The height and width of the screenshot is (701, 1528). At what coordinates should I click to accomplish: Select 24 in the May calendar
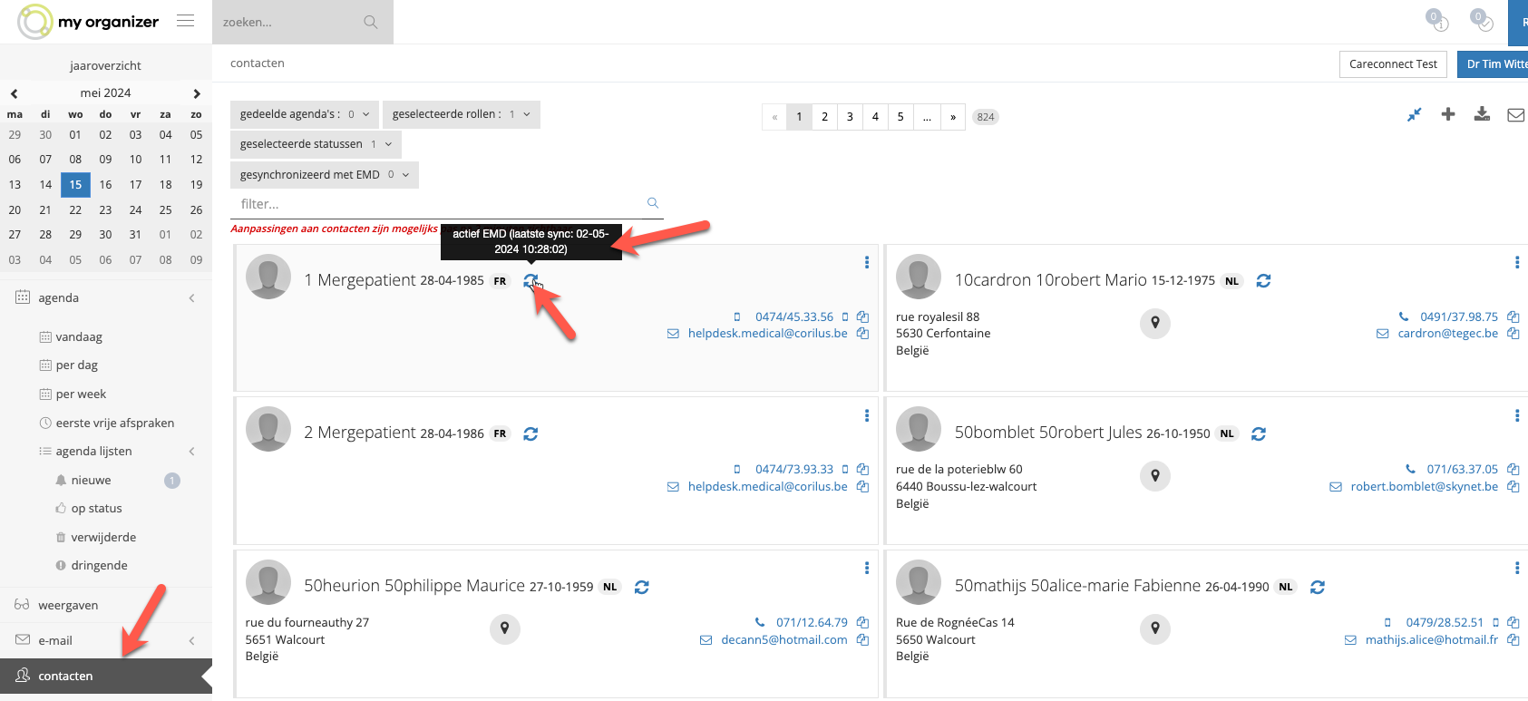(x=135, y=210)
